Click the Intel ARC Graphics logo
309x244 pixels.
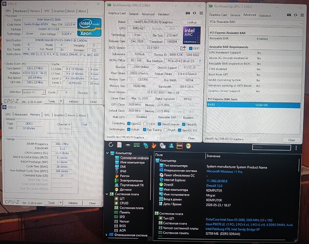(192, 35)
